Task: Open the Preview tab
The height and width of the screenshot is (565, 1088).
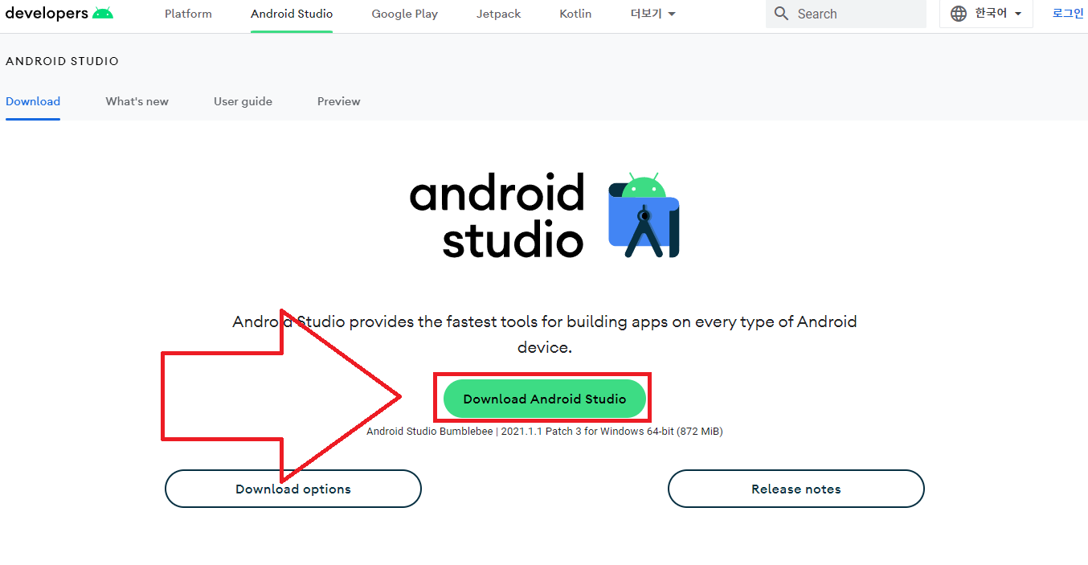Action: 339,101
